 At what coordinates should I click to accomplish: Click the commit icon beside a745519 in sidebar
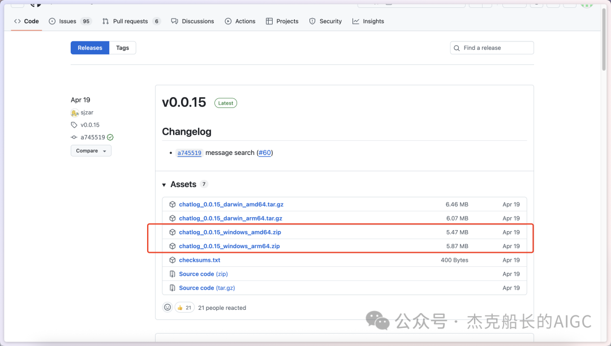click(74, 137)
